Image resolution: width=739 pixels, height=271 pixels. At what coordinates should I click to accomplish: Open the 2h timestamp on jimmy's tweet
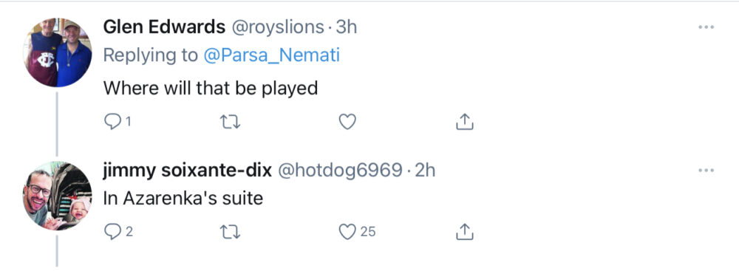pos(425,171)
